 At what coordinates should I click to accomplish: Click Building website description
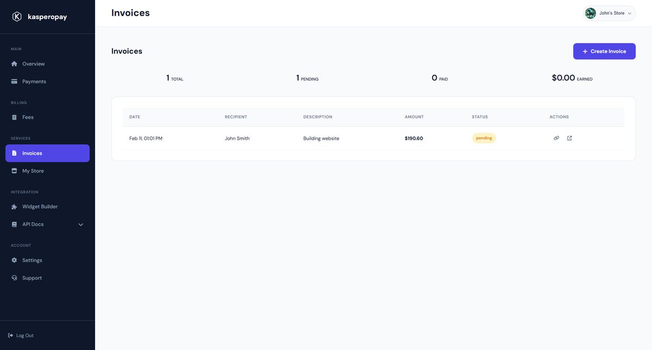pos(321,139)
